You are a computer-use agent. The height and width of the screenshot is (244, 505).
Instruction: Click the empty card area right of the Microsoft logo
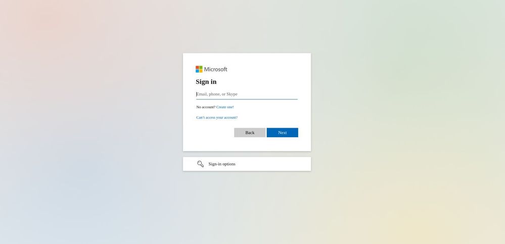tap(267, 70)
